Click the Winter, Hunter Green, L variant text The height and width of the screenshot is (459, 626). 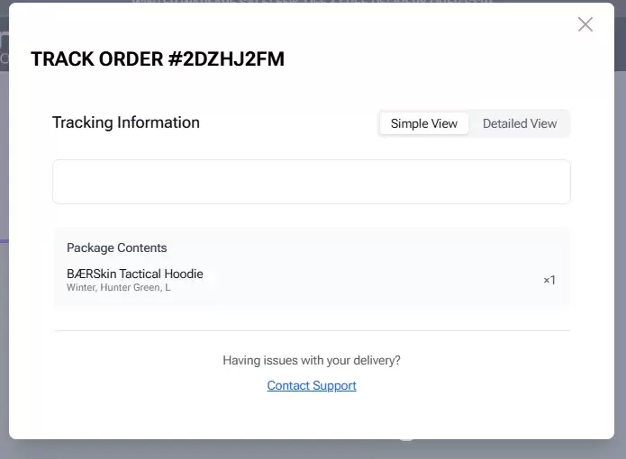(118, 288)
